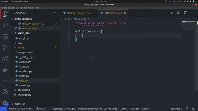The height and width of the screenshot is (111, 198).
Task: Close the urls.py hello tab
Action: coord(125,13)
